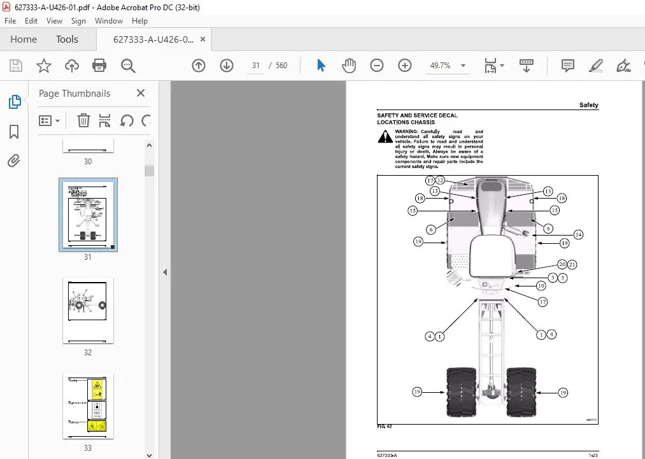This screenshot has height=459, width=645.
Task: Click the 49.7% zoom value field
Action: [441, 66]
